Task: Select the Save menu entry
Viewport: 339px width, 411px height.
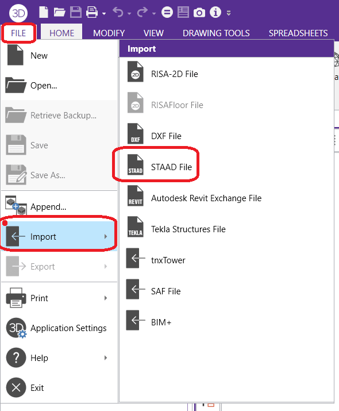Action: [59, 145]
